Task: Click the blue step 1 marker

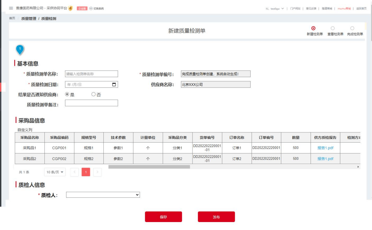Action: (x=20, y=49)
